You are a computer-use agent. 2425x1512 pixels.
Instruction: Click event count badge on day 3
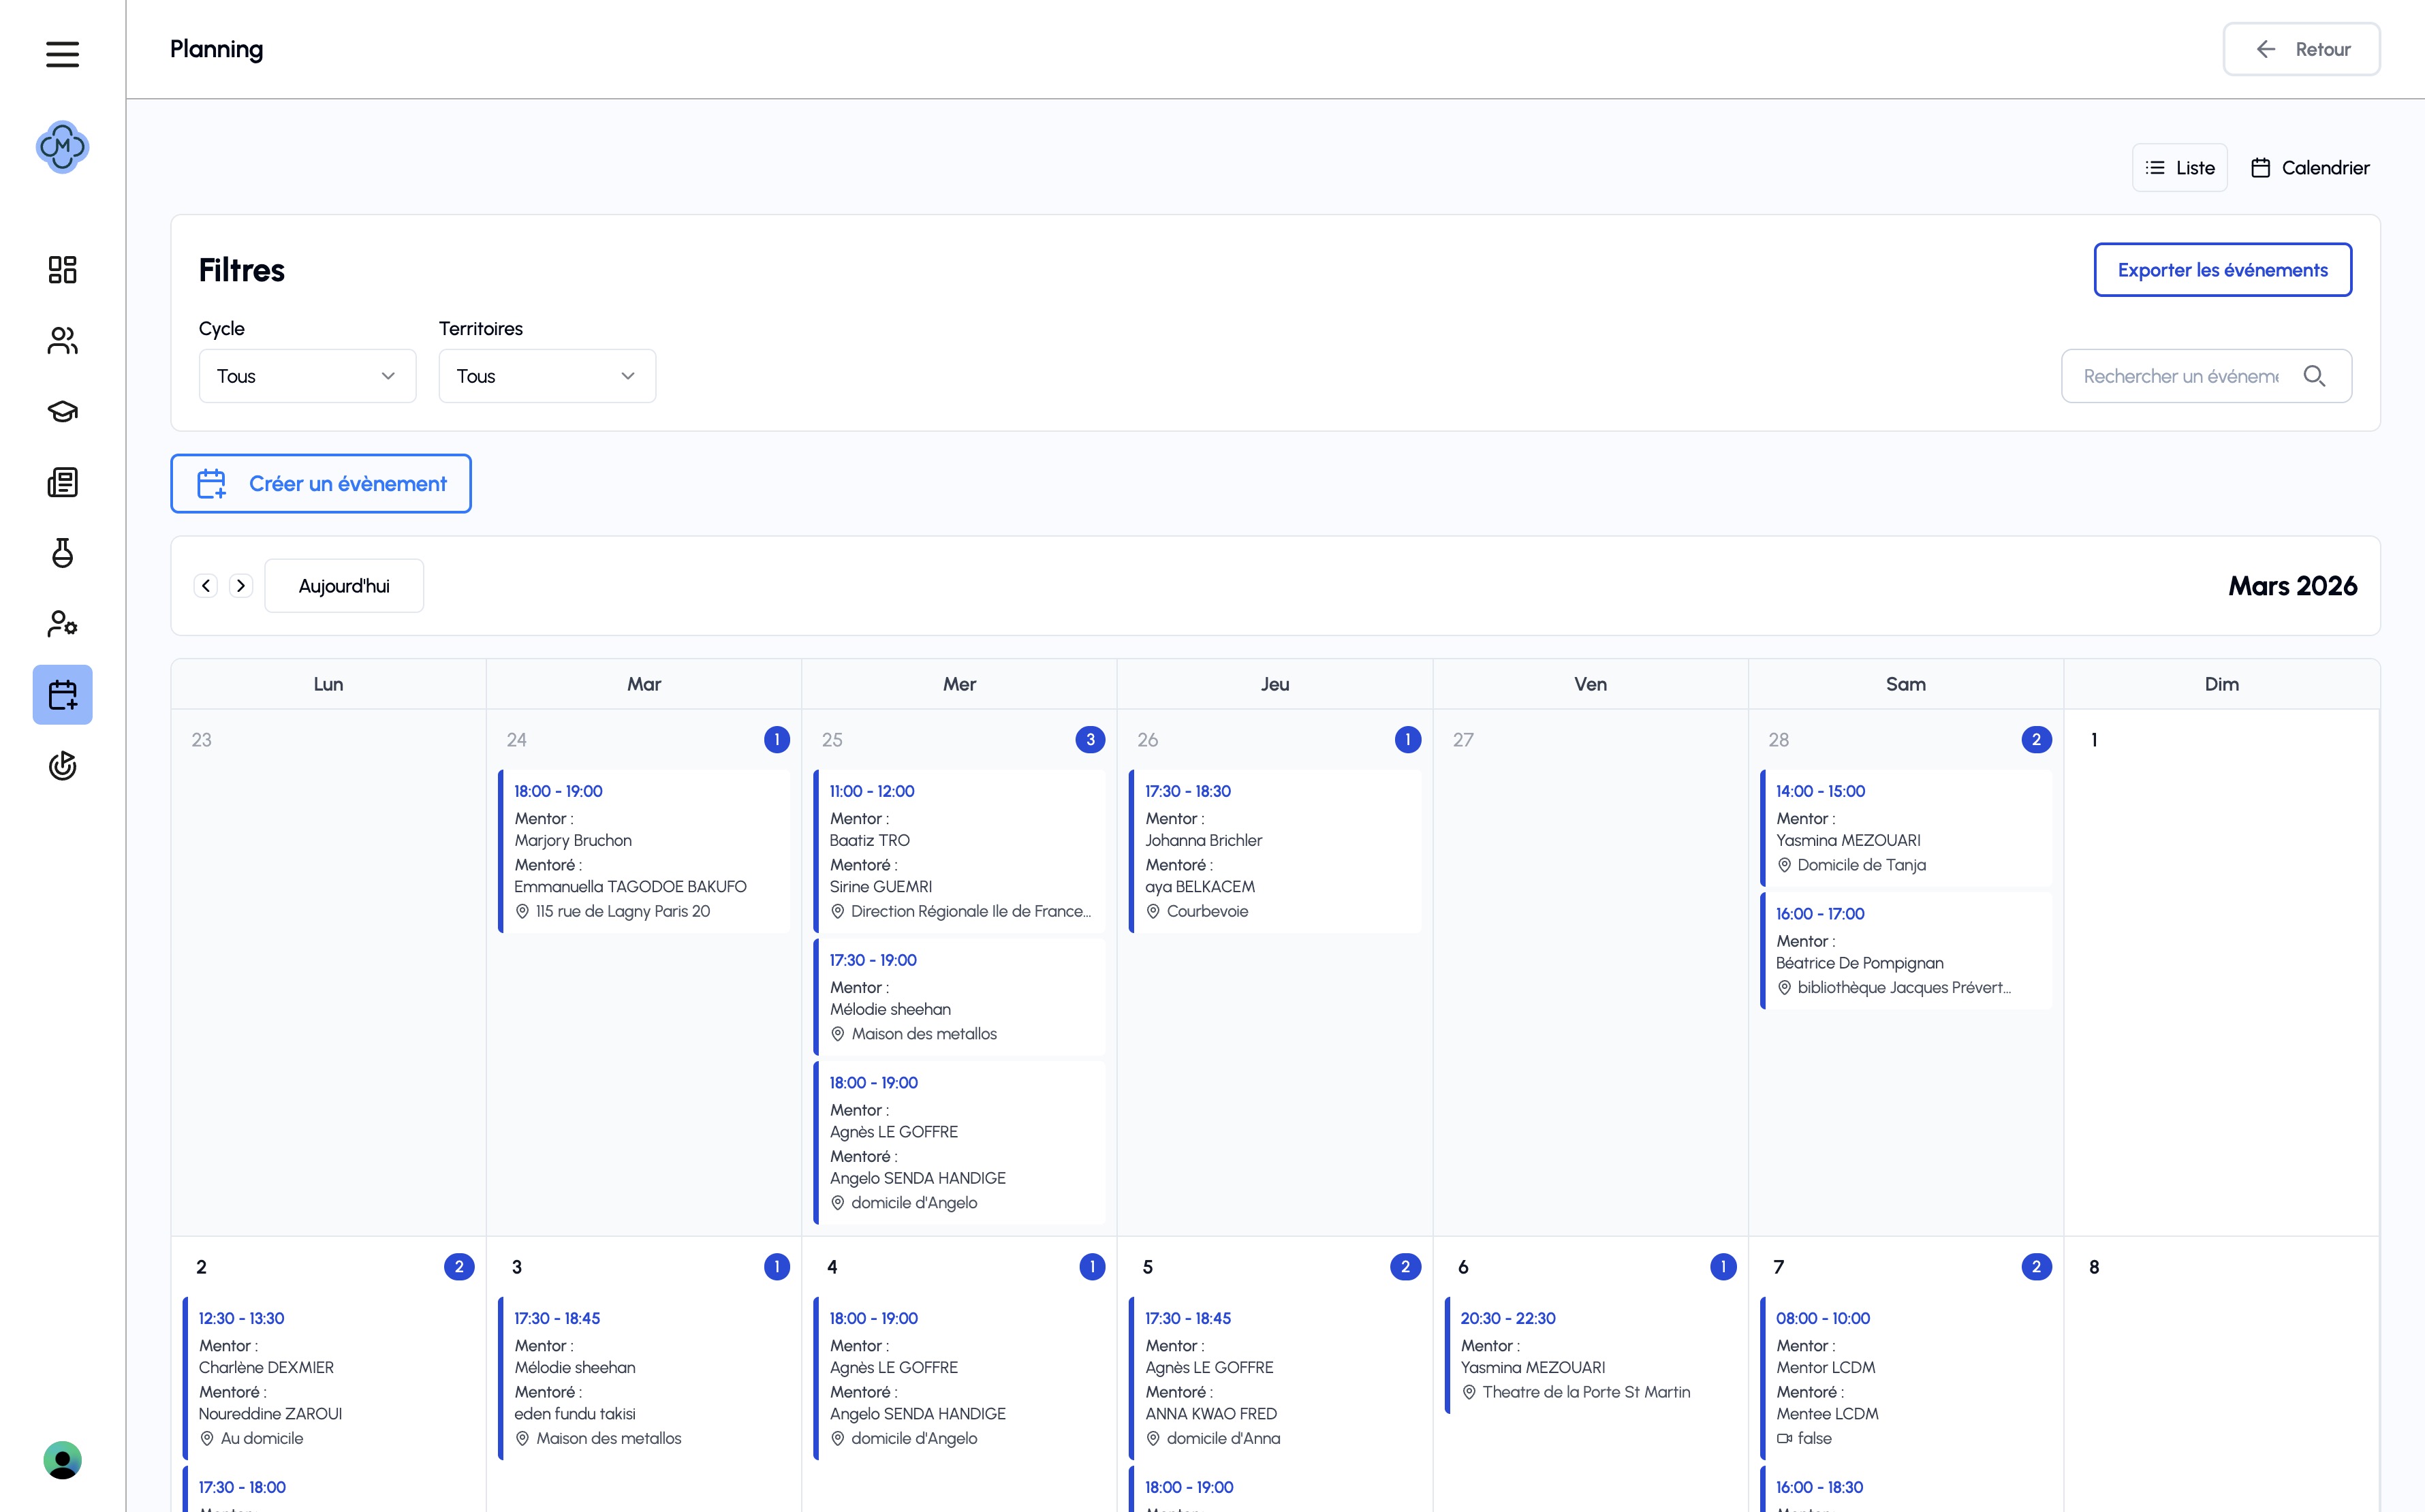click(777, 1267)
